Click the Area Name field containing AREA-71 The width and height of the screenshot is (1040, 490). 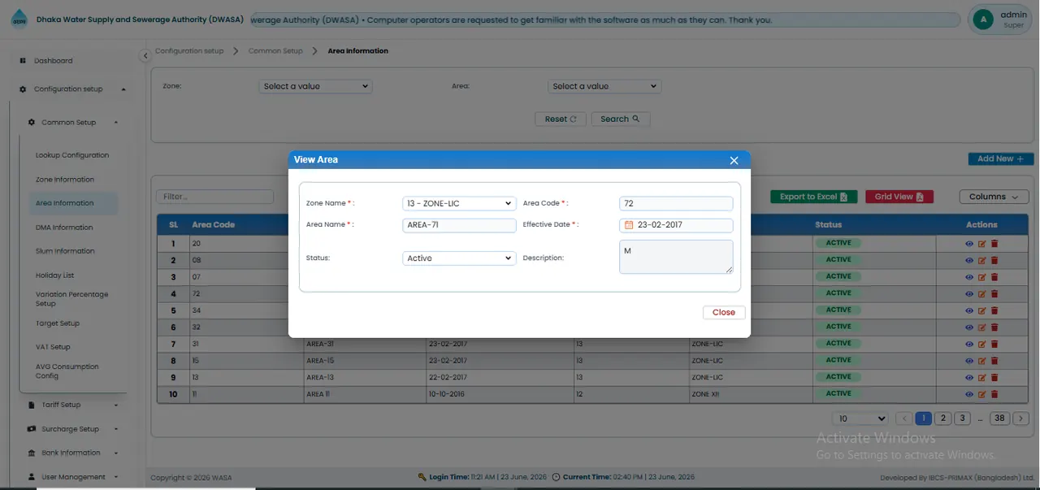(x=459, y=225)
